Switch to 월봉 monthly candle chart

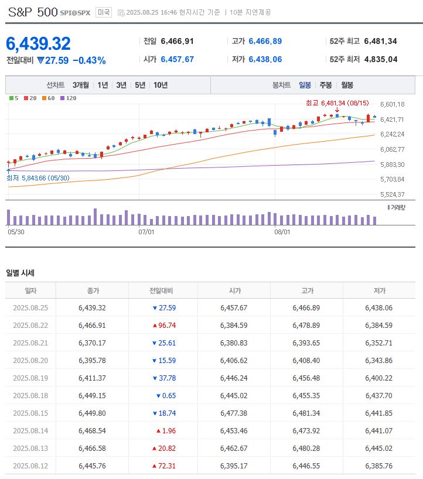pos(347,85)
